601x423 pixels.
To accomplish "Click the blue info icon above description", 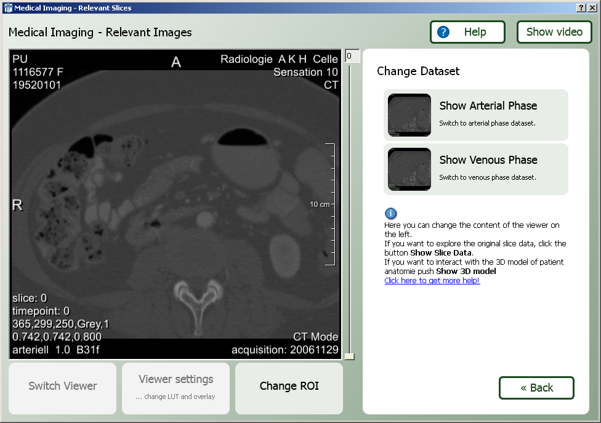I will [390, 213].
